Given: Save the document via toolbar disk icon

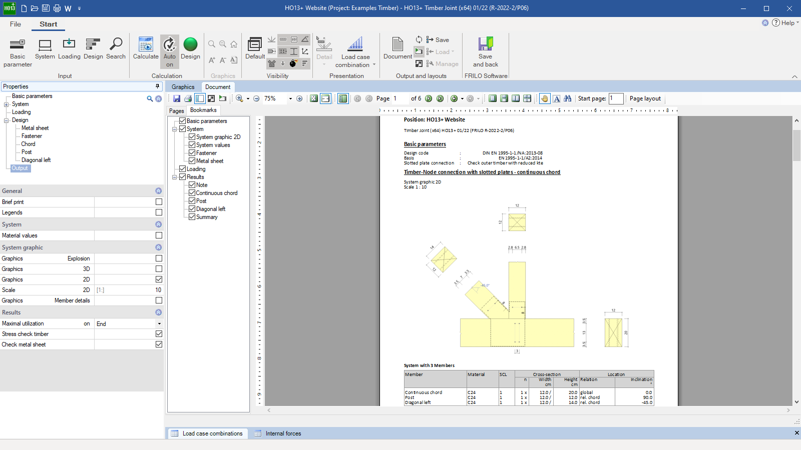Looking at the screenshot, I should 177,98.
